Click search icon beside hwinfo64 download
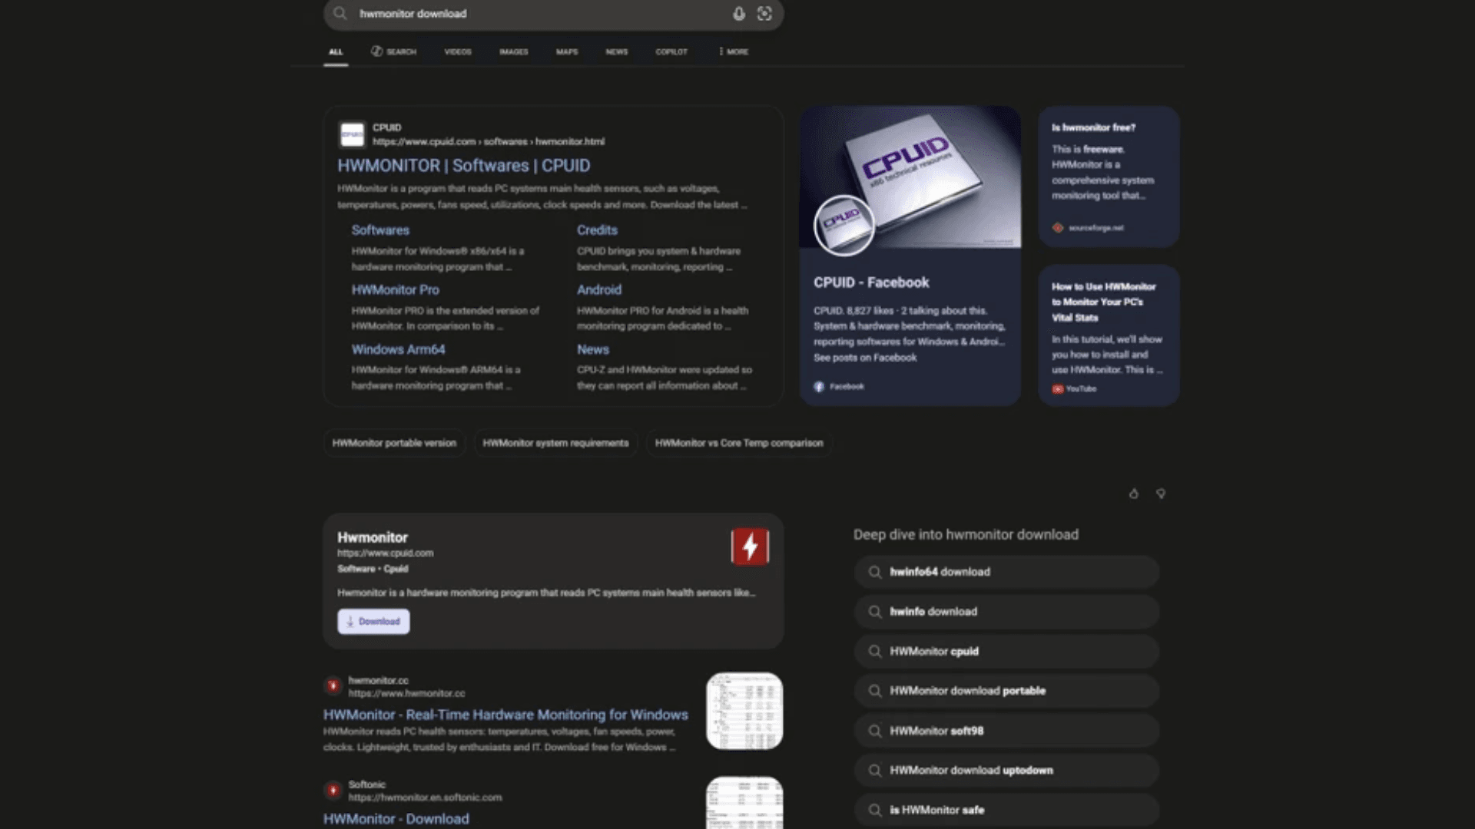 pyautogui.click(x=874, y=572)
